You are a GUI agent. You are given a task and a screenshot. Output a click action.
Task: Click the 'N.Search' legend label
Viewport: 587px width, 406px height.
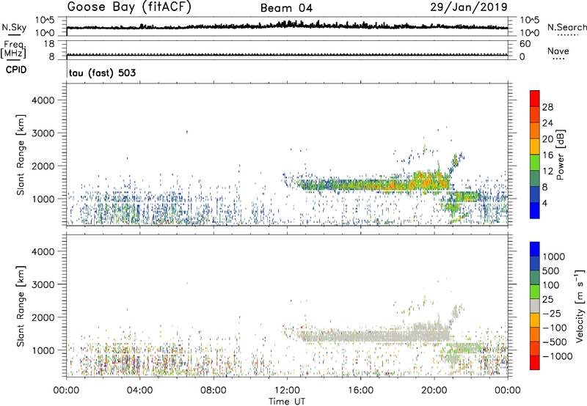tap(566, 27)
